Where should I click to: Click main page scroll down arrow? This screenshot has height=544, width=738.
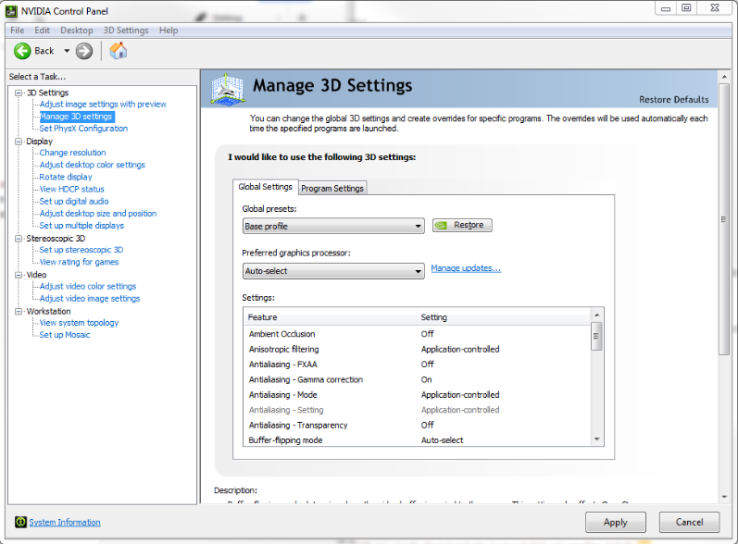click(724, 497)
